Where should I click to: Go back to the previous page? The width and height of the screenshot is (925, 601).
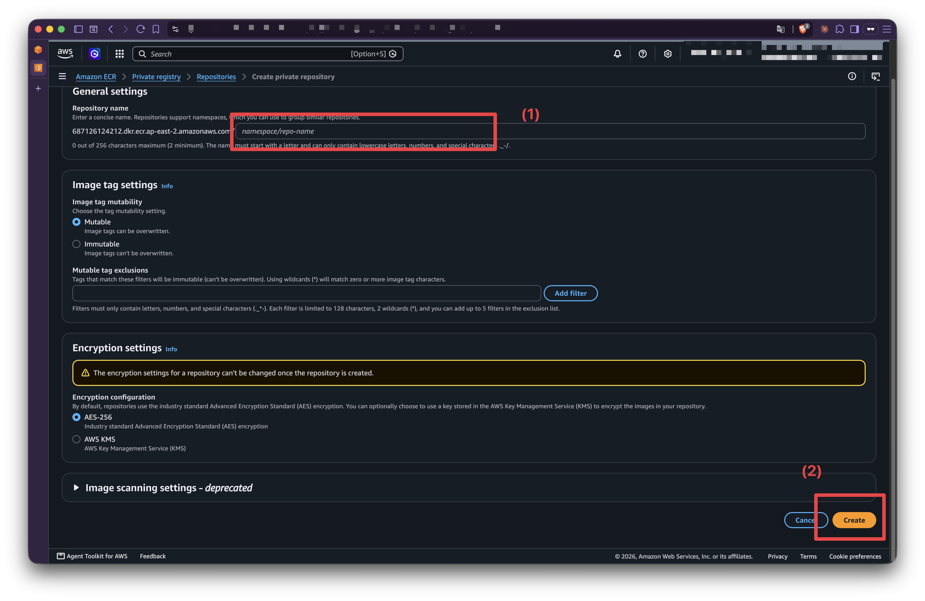(111, 29)
